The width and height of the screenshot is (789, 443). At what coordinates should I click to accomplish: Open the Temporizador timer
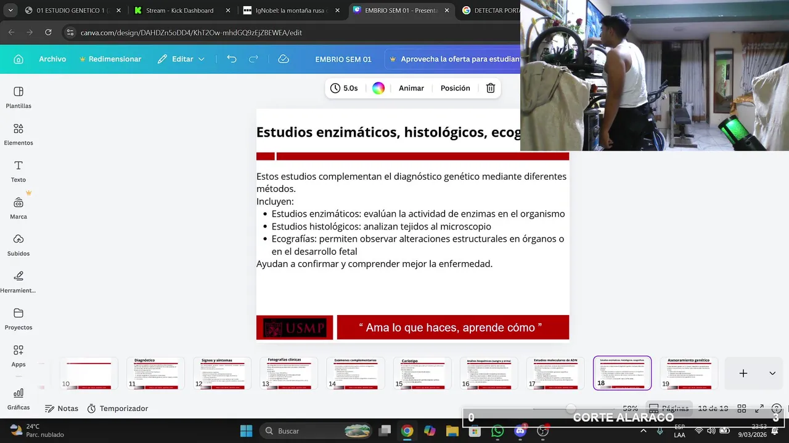118,409
